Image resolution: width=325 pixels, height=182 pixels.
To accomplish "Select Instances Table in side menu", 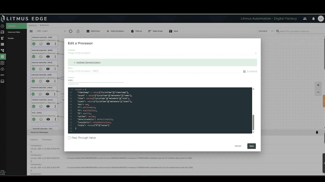I will point(14,32).
